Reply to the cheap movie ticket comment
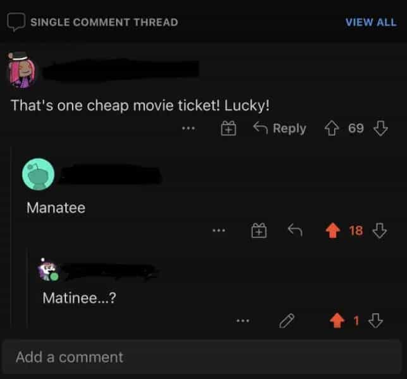This screenshot has width=407, height=379. (280, 128)
